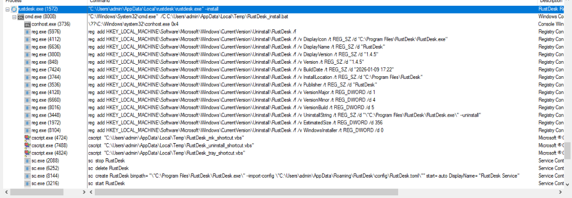Image resolution: width=572 pixels, height=198 pixels.
Task: Select the reg add VersionMajor command
Action: coord(232,92)
